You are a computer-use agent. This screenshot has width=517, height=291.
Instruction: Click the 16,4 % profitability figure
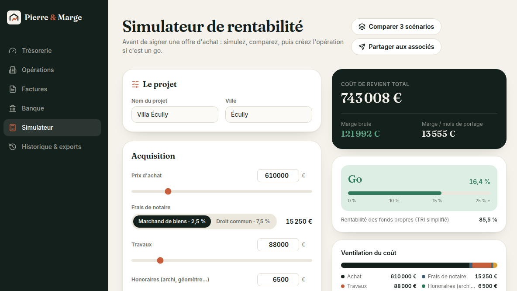479,182
